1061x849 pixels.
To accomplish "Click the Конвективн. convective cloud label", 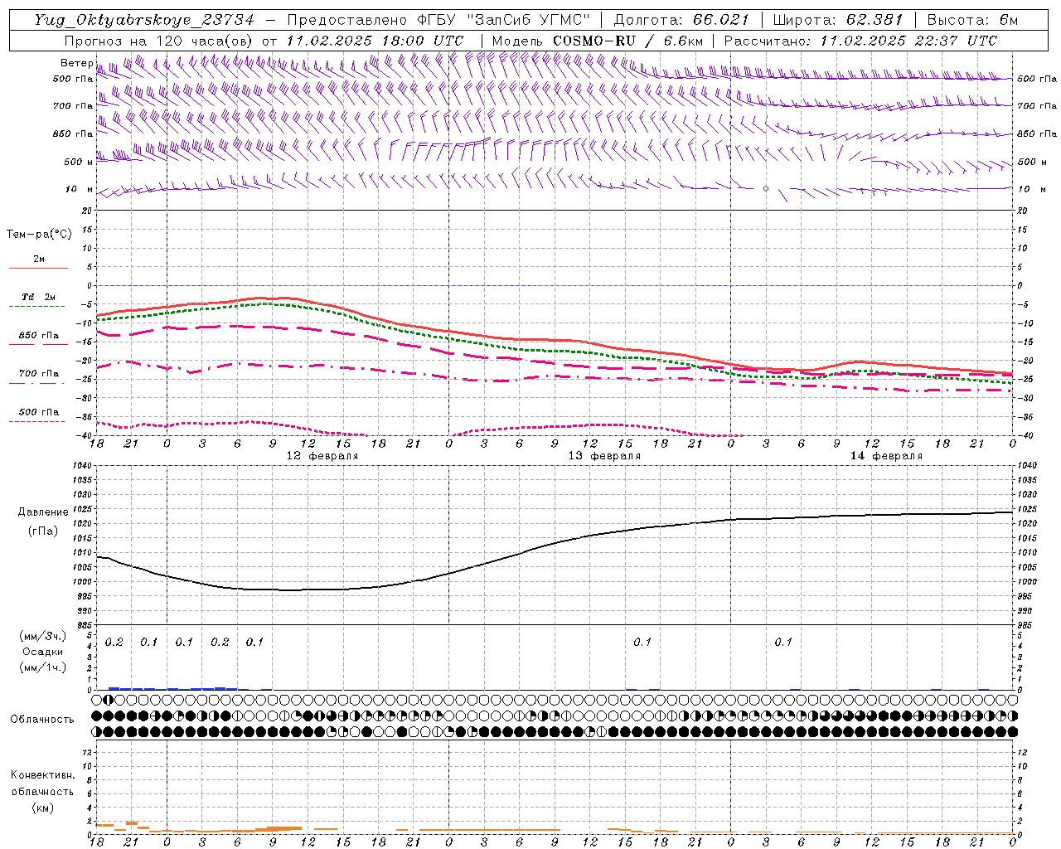I will 42,774.
